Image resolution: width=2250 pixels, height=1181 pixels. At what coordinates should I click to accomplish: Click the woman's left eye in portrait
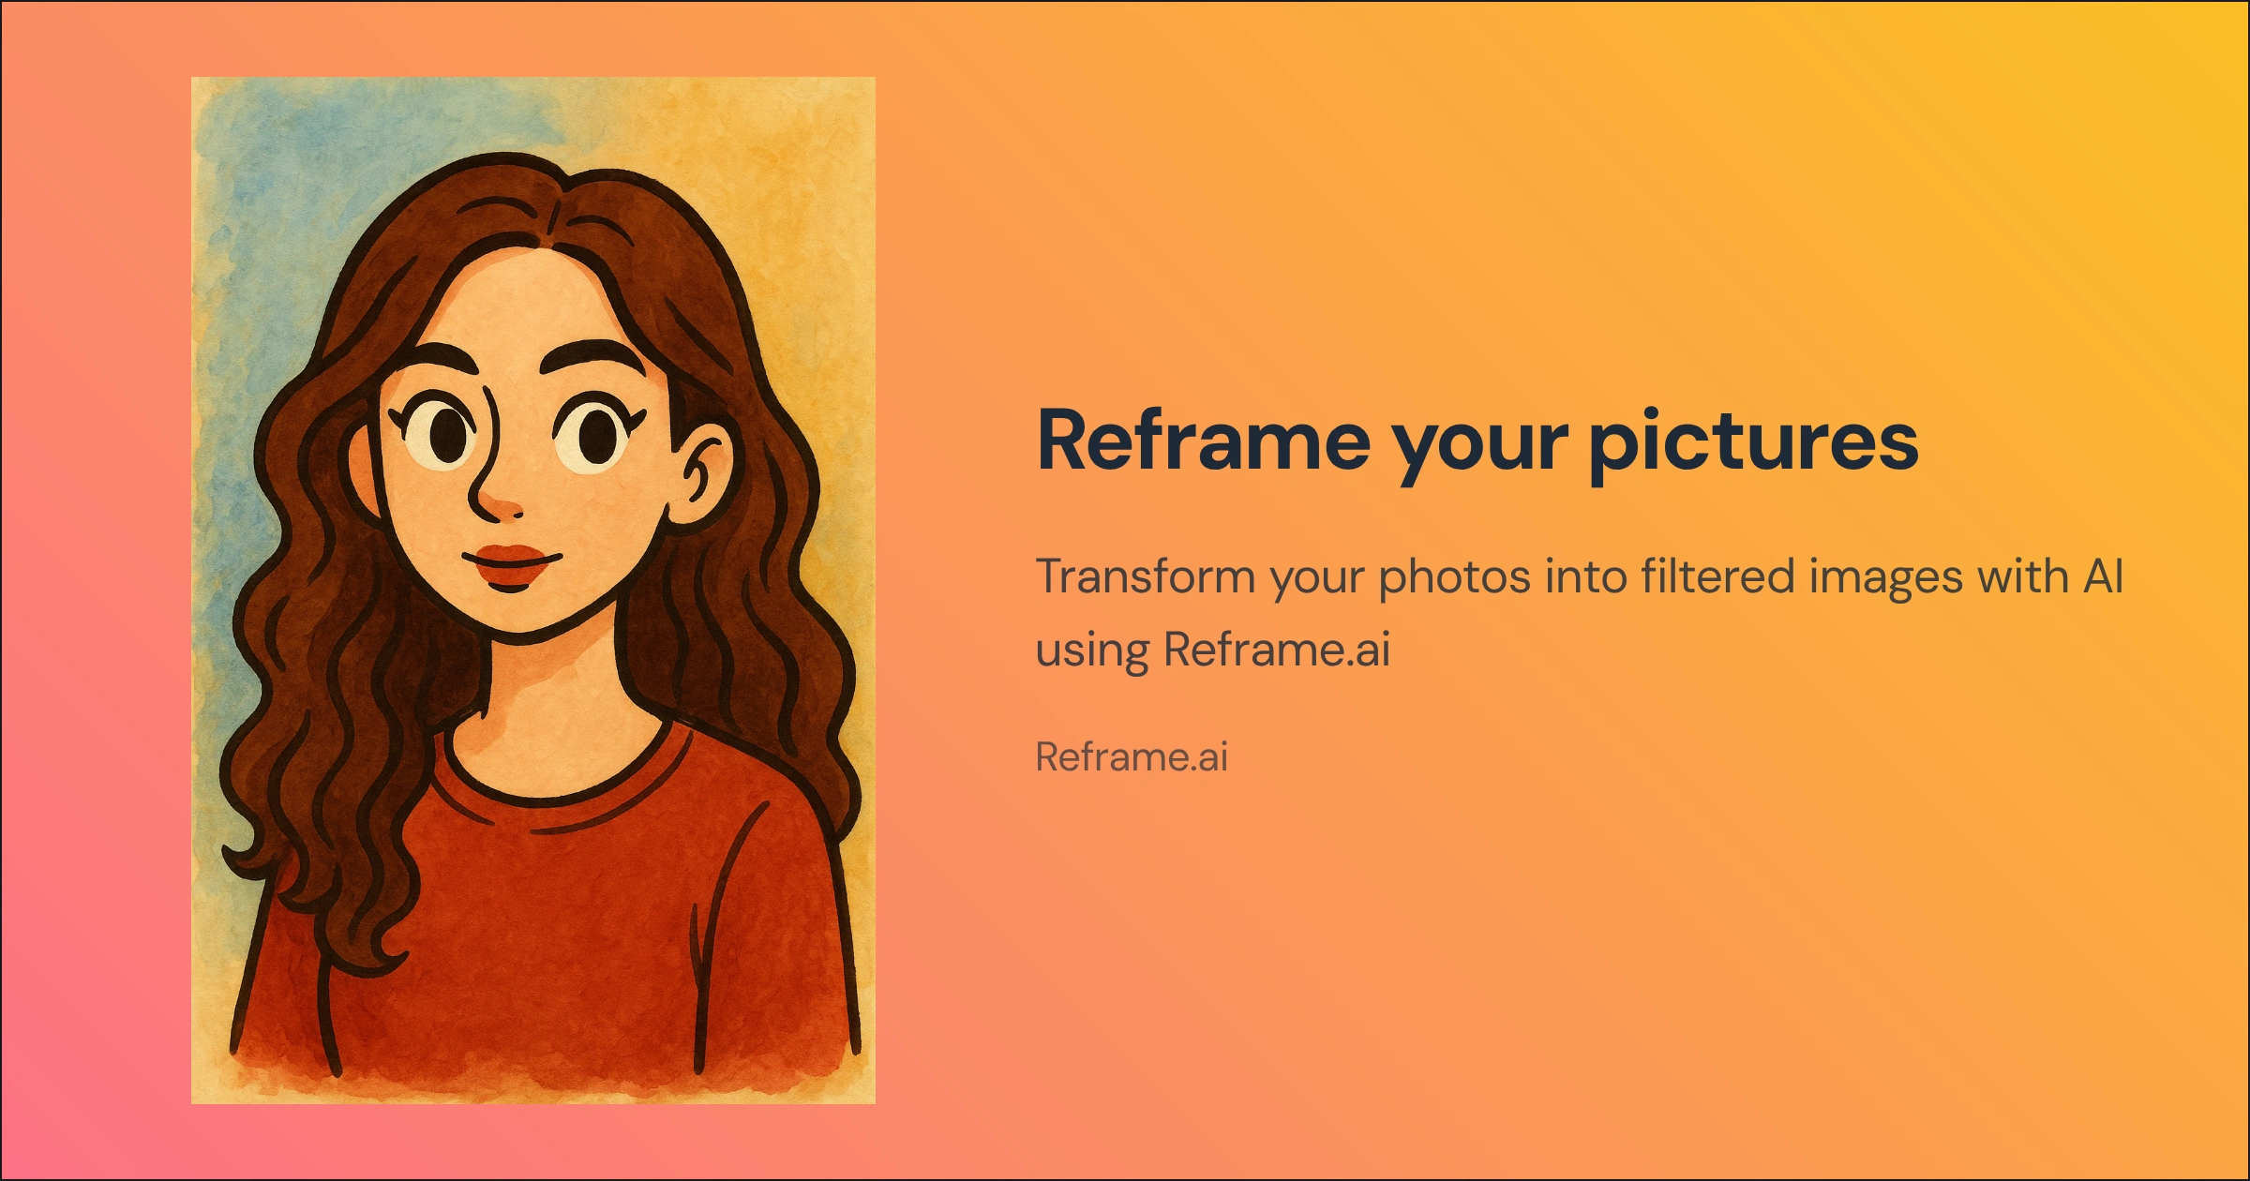(596, 434)
